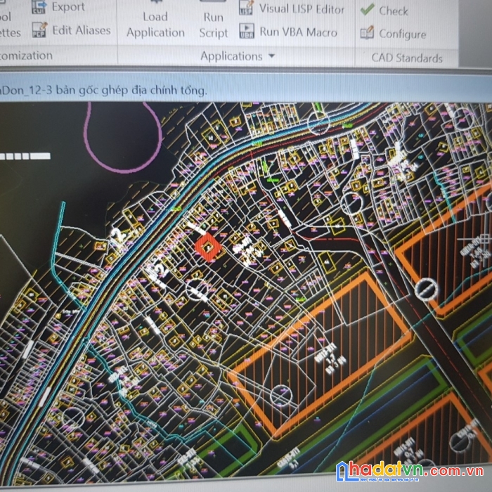Click the circle marker on the right-side road
492x492 pixels.
[425, 287]
